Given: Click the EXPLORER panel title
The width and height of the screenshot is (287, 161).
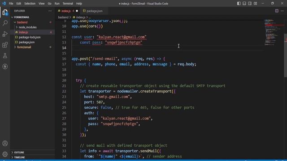Looking at the screenshot, I should coord(19,11).
